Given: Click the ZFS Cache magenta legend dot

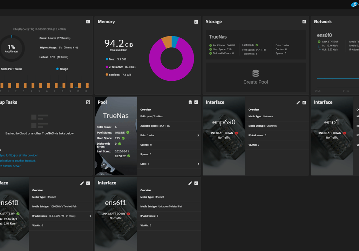Looking at the screenshot, I should pos(107,67).
